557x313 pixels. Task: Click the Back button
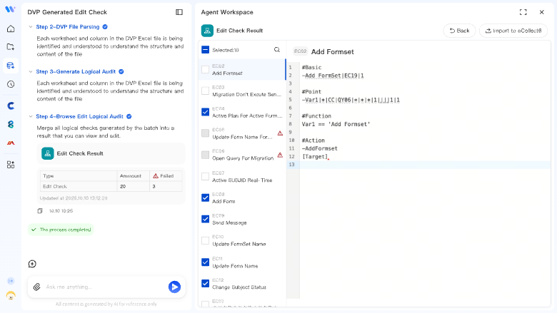(459, 31)
